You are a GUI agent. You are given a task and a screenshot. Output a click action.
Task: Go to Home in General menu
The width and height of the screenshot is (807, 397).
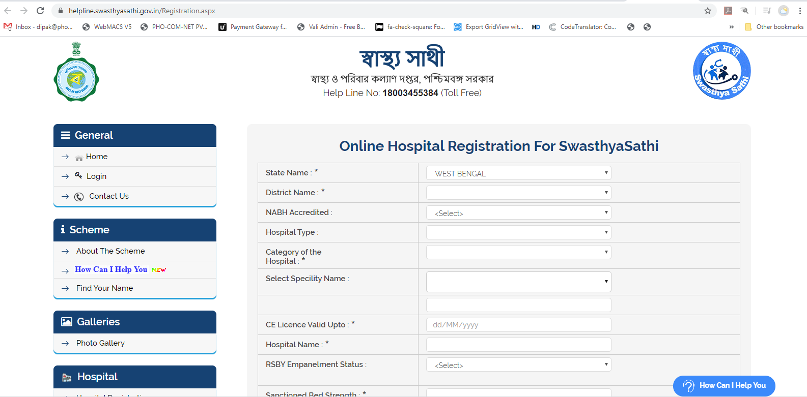[96, 157]
